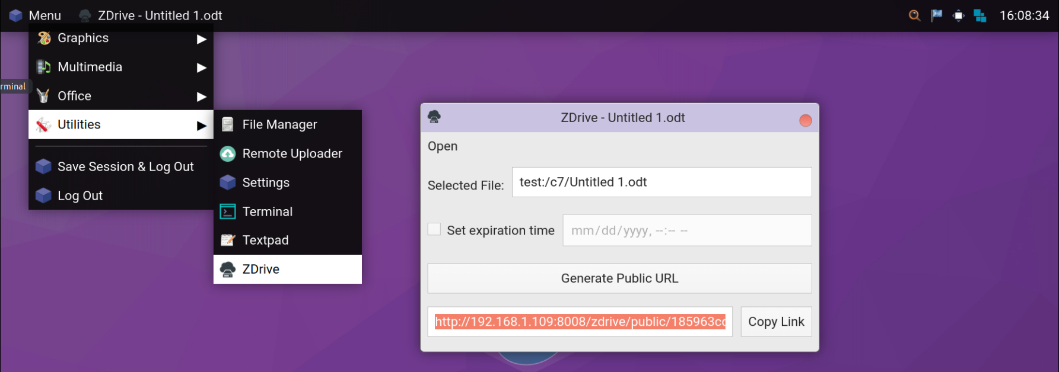The height and width of the screenshot is (372, 1059).
Task: Click the Settings cube icon in submenu
Action: [x=228, y=182]
